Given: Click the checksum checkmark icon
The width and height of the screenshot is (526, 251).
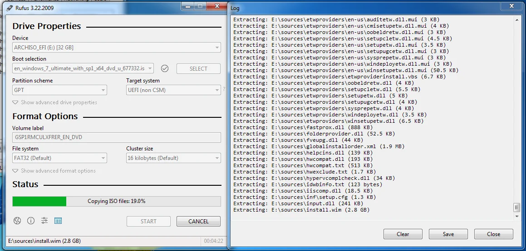Looking at the screenshot, I should pos(165,68).
